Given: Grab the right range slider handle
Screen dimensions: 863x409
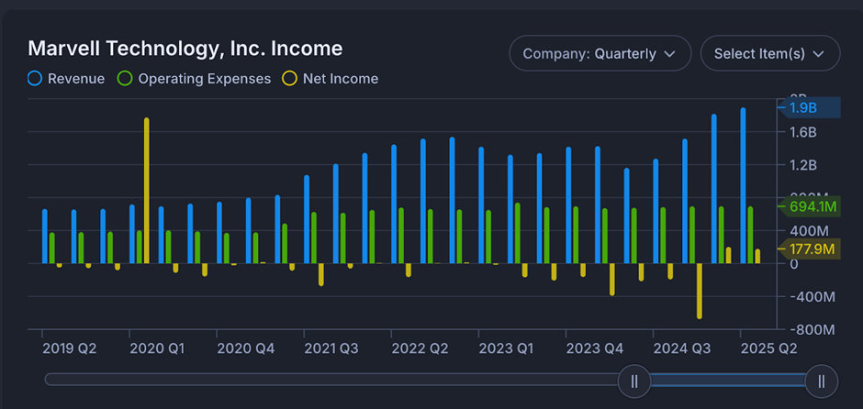Looking at the screenshot, I should 821,381.
